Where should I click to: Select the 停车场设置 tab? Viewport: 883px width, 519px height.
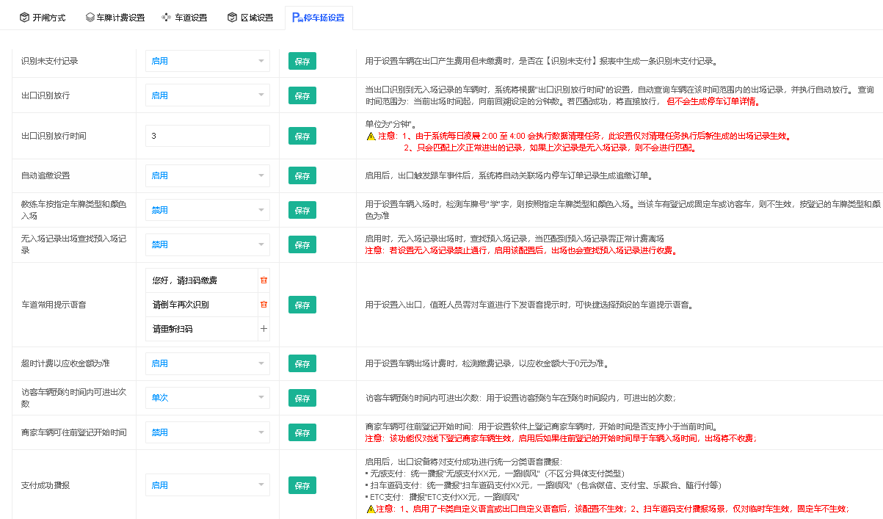[319, 18]
